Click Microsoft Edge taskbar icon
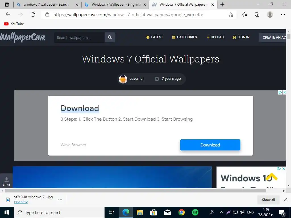This screenshot has height=218, width=291. click(126, 212)
